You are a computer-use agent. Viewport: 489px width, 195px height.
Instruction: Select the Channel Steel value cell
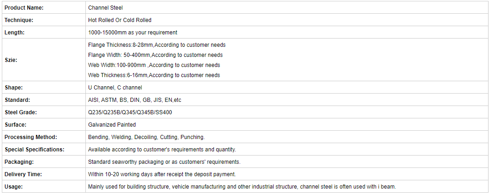pos(287,7)
